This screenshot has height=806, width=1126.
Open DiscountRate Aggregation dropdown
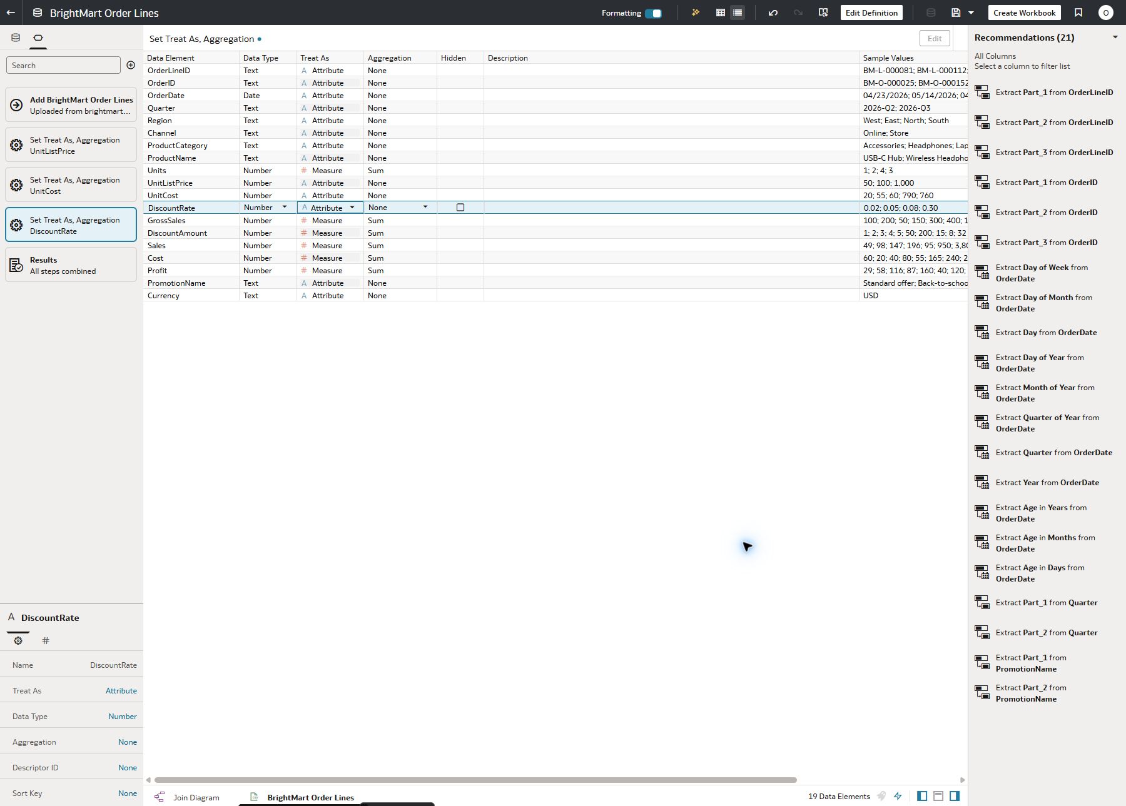[425, 207]
